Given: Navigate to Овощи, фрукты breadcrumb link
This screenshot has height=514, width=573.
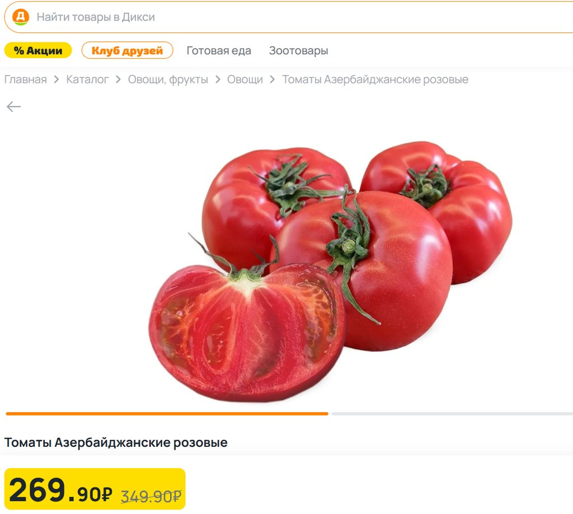Looking at the screenshot, I should [168, 80].
